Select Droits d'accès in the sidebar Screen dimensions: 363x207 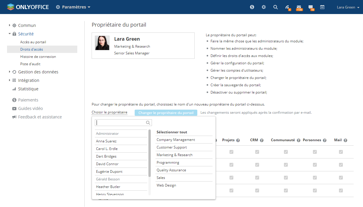[42, 49]
